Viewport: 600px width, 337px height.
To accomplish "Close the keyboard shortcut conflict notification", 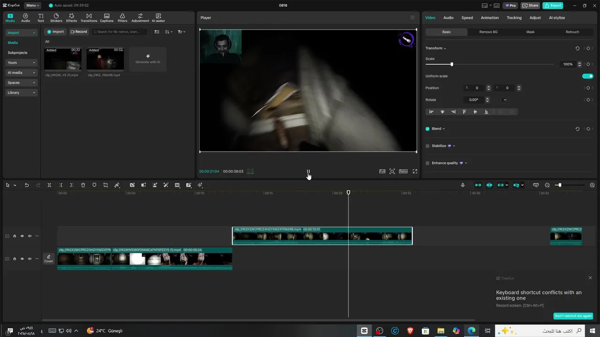I will tap(590, 278).
